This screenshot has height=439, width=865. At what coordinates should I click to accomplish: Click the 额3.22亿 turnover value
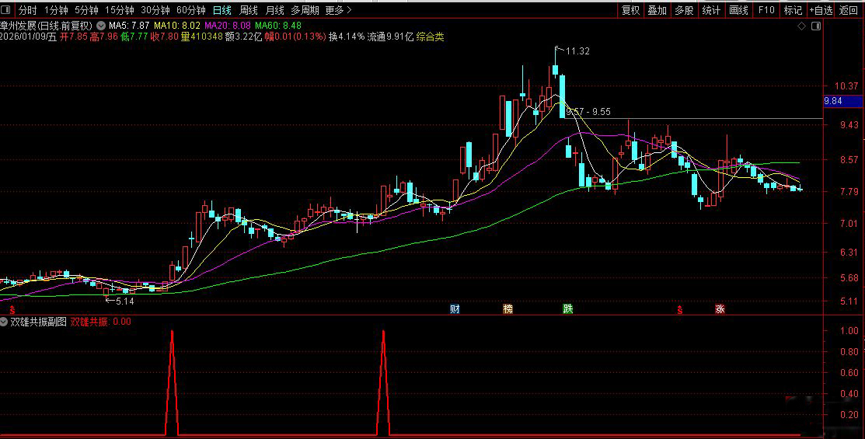pyautogui.click(x=244, y=37)
